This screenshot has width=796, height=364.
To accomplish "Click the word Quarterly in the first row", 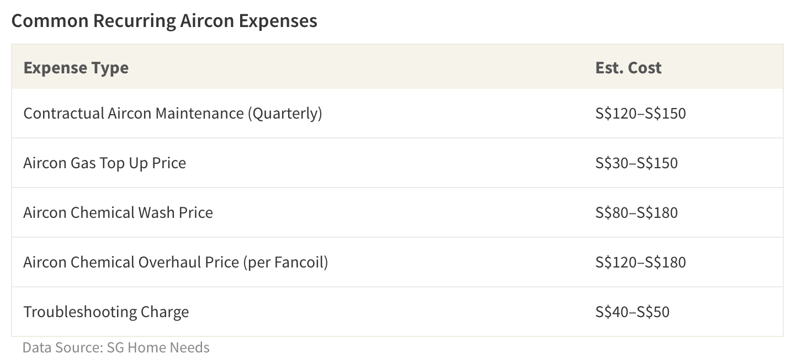I will 284,113.
